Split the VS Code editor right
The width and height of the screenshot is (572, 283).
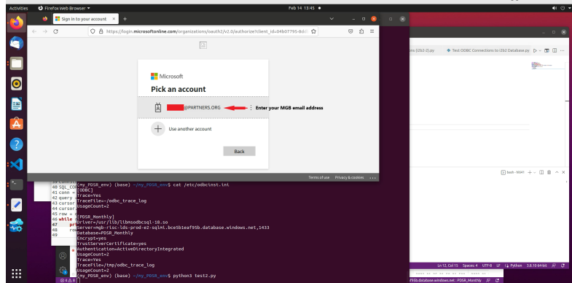click(x=554, y=50)
